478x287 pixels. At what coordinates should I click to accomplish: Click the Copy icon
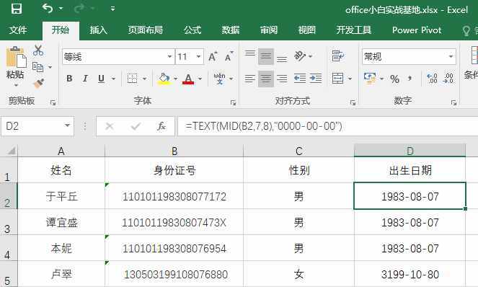click(x=38, y=67)
